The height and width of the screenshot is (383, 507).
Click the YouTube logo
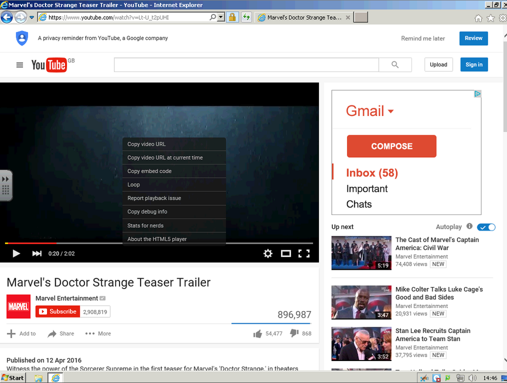(x=50, y=65)
